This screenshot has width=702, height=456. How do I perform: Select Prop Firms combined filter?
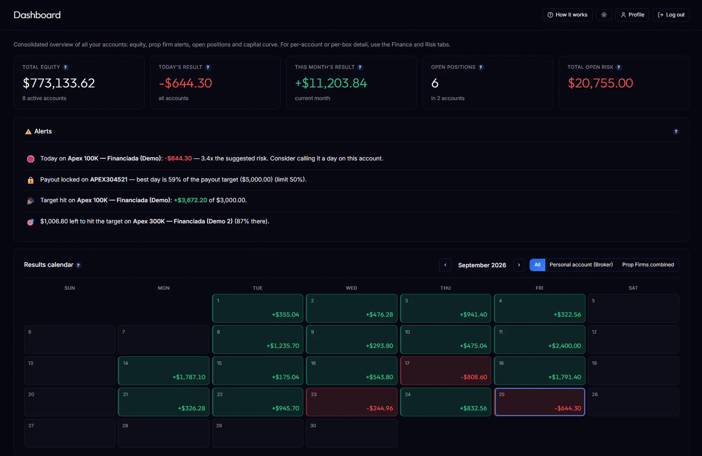pos(648,265)
